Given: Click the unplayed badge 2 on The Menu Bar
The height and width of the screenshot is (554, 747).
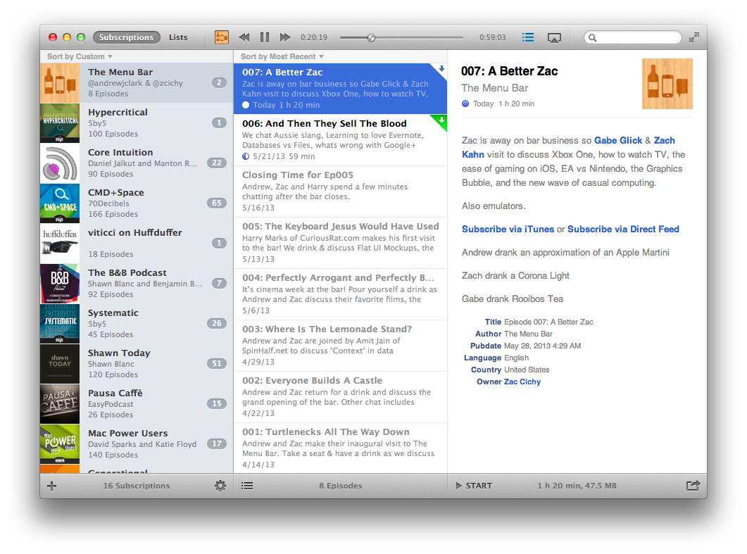Looking at the screenshot, I should tap(219, 83).
